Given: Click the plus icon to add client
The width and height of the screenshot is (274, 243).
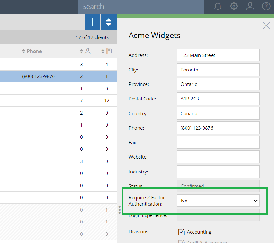Looking at the screenshot, I should tap(93, 22).
